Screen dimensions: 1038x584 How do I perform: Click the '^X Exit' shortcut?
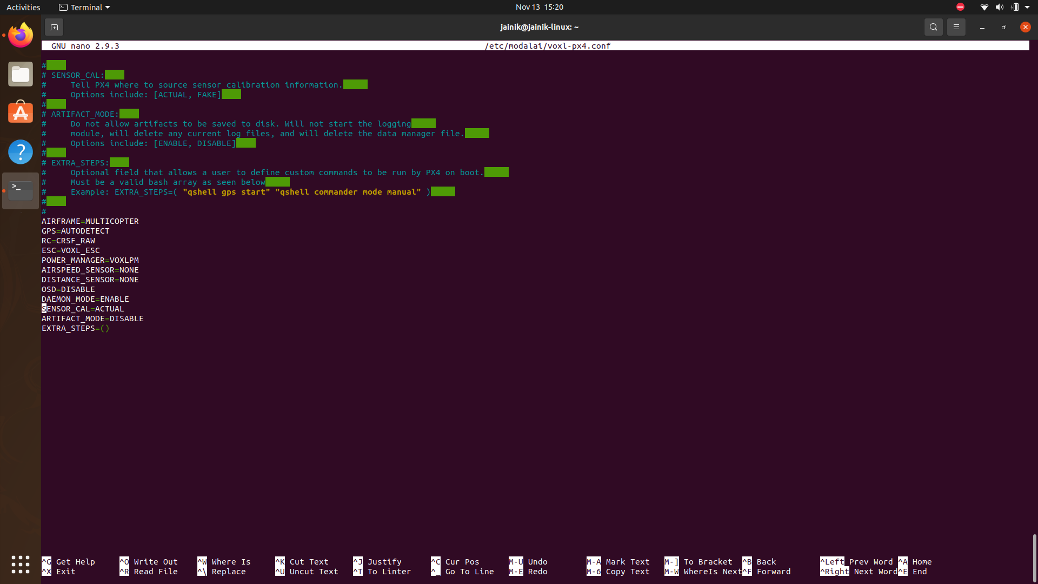pyautogui.click(x=59, y=572)
